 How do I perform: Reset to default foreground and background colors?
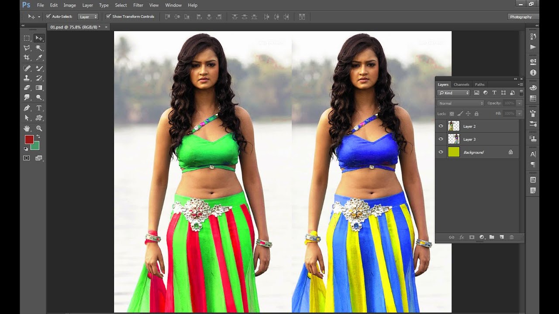point(26,149)
